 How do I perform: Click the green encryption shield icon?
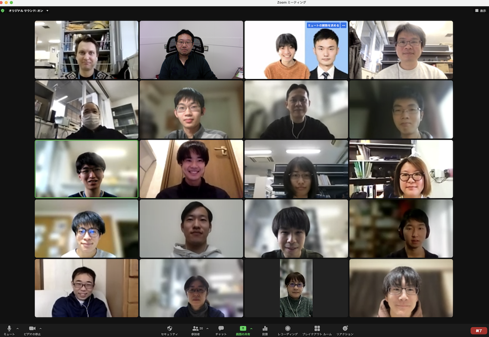point(3,10)
